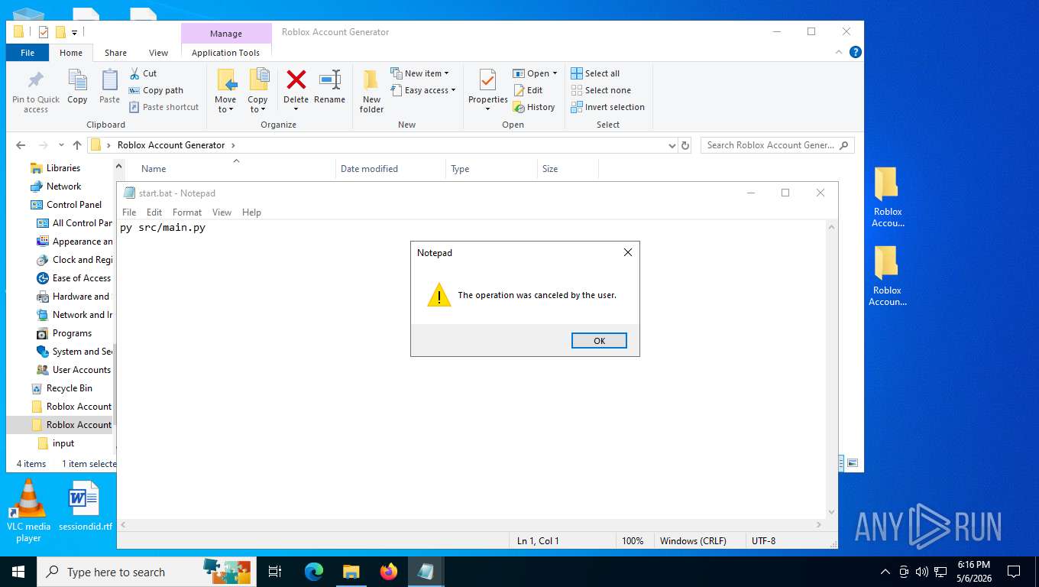Open Notepad Help menu
1039x587 pixels.
[x=251, y=212]
